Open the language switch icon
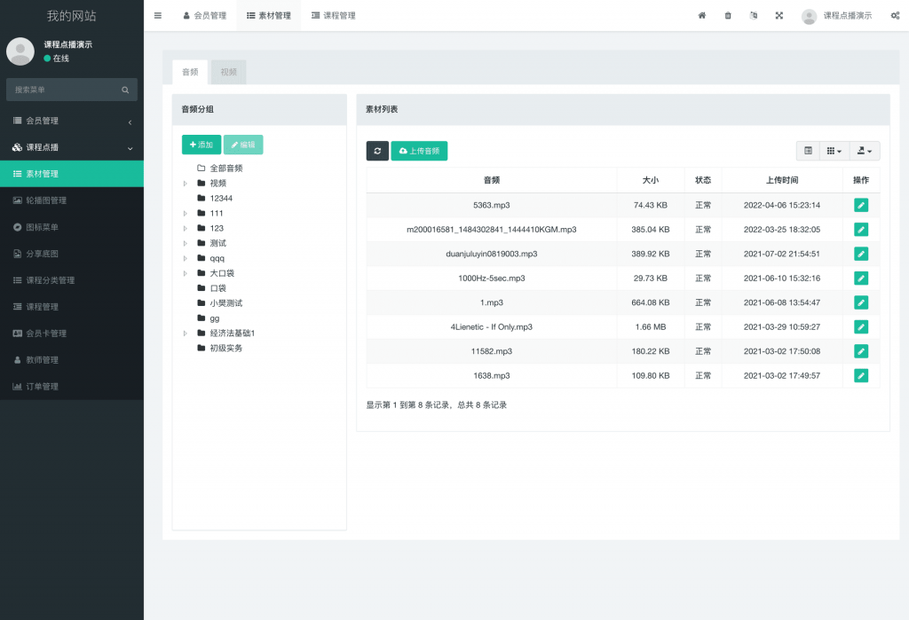The image size is (909, 620). coord(754,16)
